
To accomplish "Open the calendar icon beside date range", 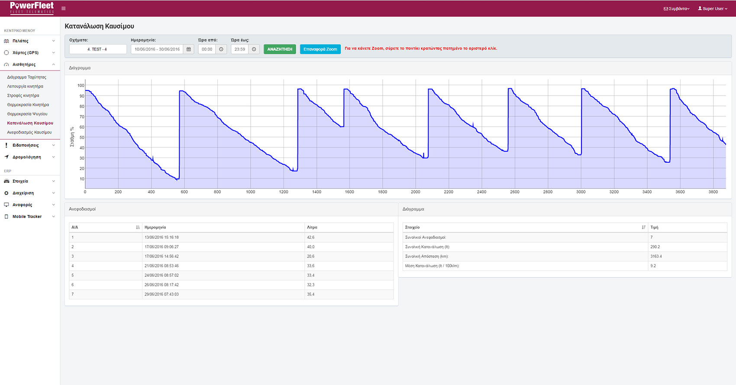I will (x=188, y=49).
